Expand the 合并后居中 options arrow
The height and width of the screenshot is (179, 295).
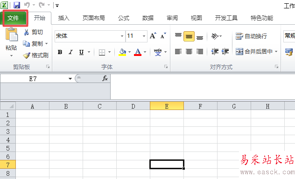coord(276,51)
